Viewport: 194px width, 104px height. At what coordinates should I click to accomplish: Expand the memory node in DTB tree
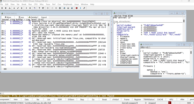tap(118, 38)
